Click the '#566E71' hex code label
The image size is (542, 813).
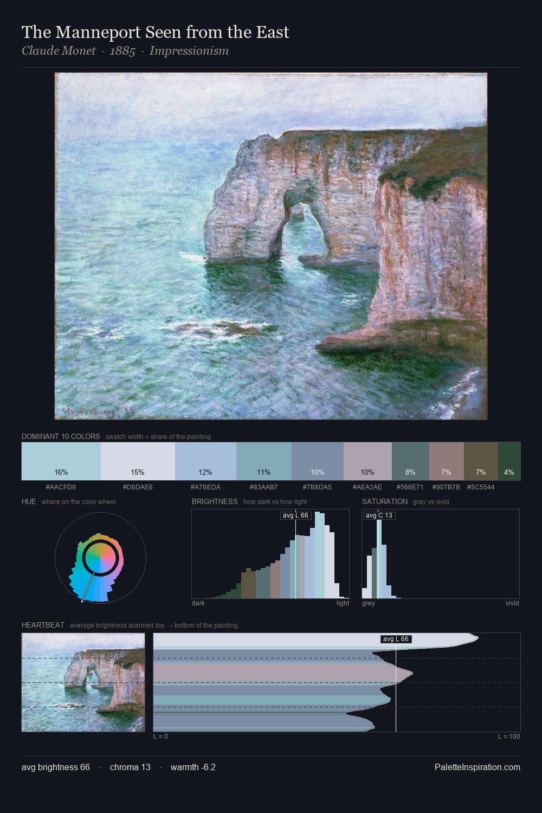pyautogui.click(x=410, y=487)
